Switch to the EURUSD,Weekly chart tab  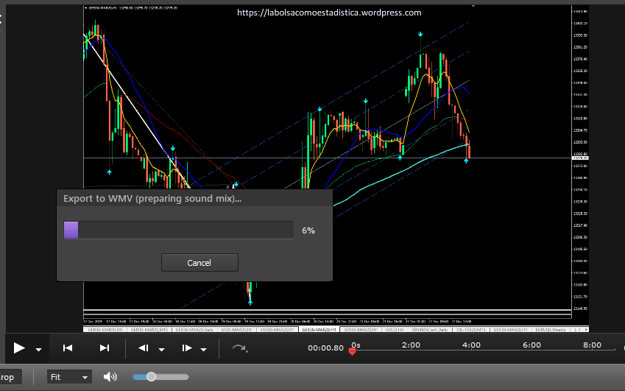[x=551, y=330]
